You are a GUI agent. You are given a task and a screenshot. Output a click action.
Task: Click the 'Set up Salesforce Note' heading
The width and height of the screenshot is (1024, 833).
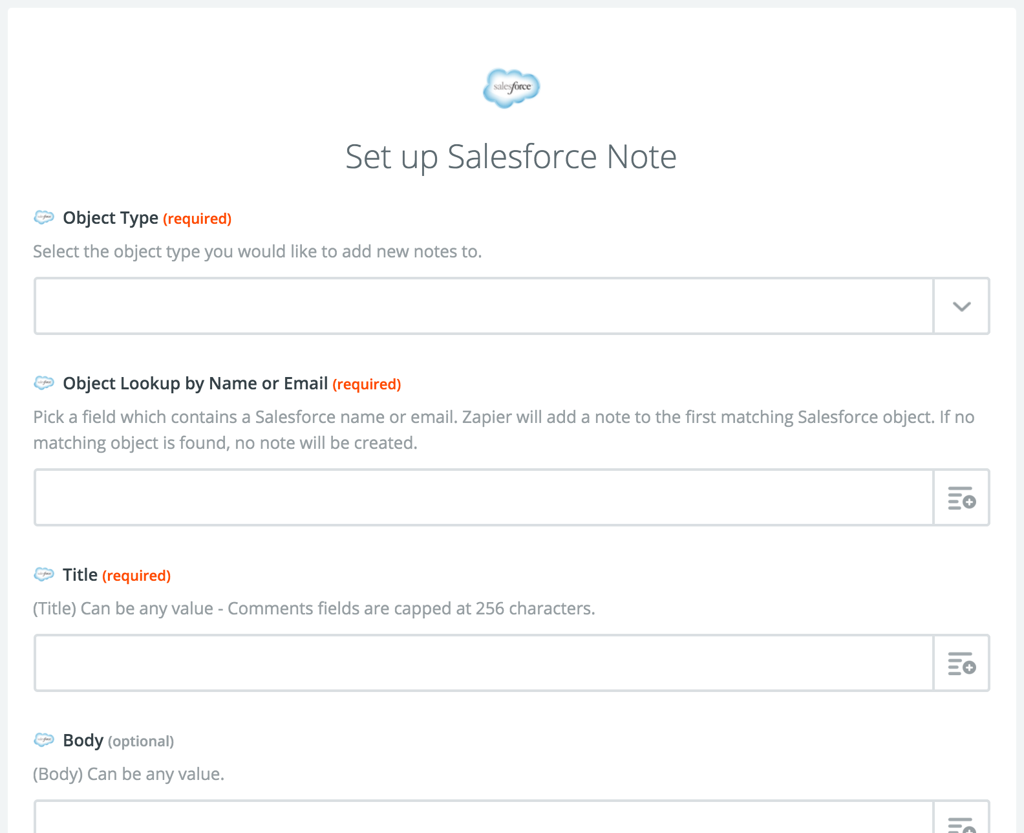pos(511,157)
